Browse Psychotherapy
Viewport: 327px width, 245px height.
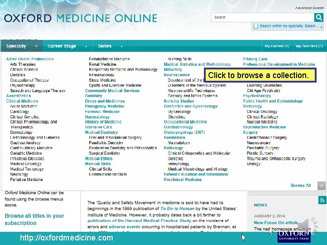(257, 96)
